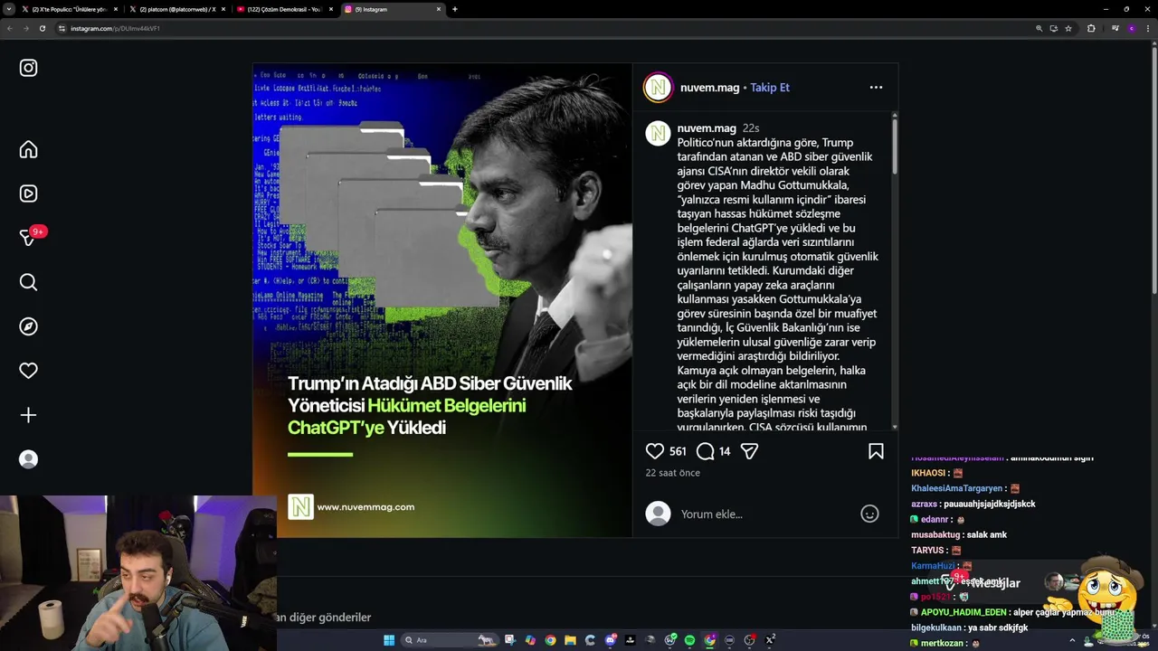Open profile avatar in sidebar
The width and height of the screenshot is (1158, 651).
[28, 459]
